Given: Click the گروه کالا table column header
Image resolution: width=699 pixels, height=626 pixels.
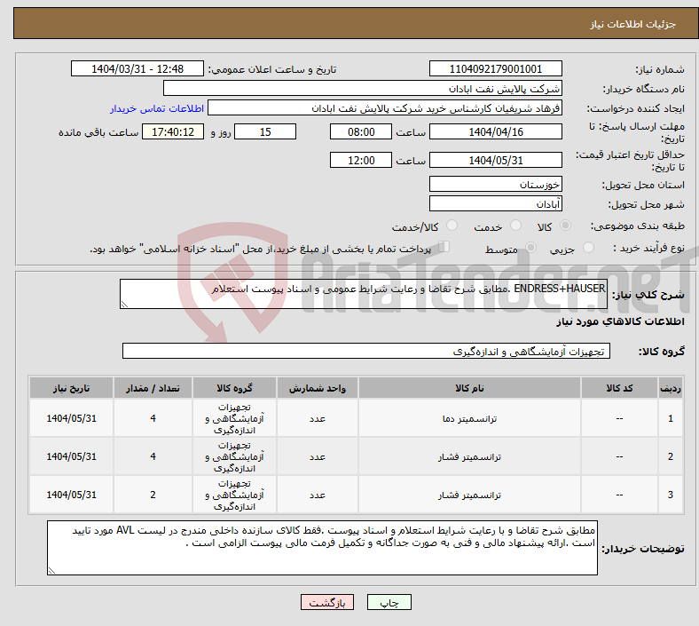Looking at the screenshot, I should 234,388.
